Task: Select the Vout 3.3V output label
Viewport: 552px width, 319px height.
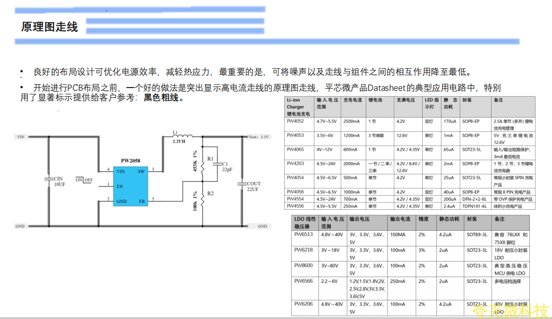Action: 258,137
